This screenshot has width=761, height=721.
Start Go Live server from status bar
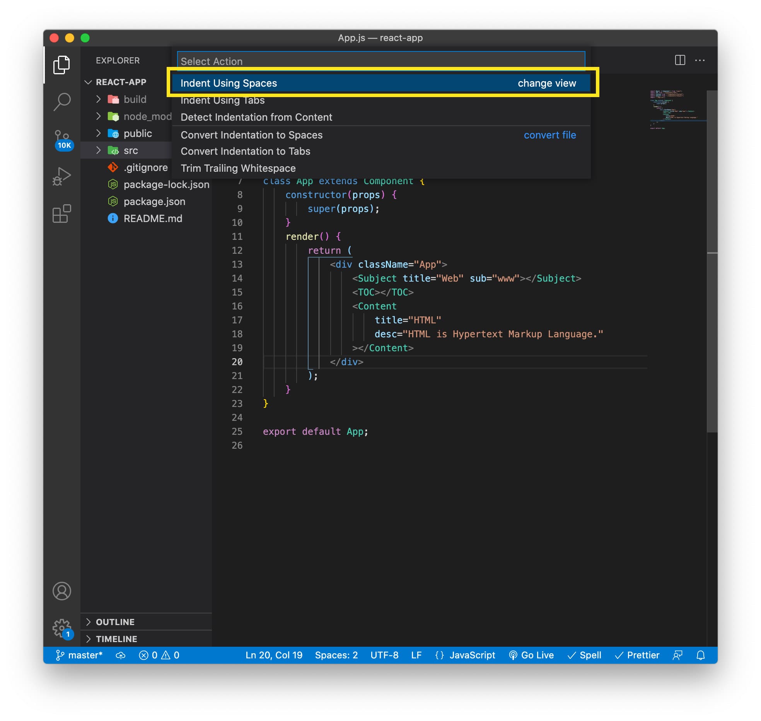point(532,655)
